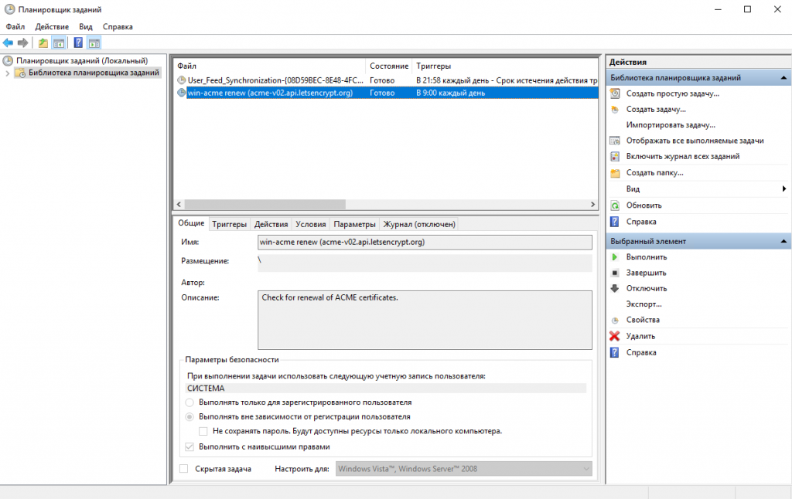Image resolution: width=792 pixels, height=499 pixels.
Task: Switch to the Триггеры tab
Action: point(229,224)
